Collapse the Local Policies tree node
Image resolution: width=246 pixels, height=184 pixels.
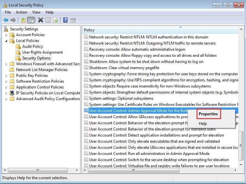point(6,41)
